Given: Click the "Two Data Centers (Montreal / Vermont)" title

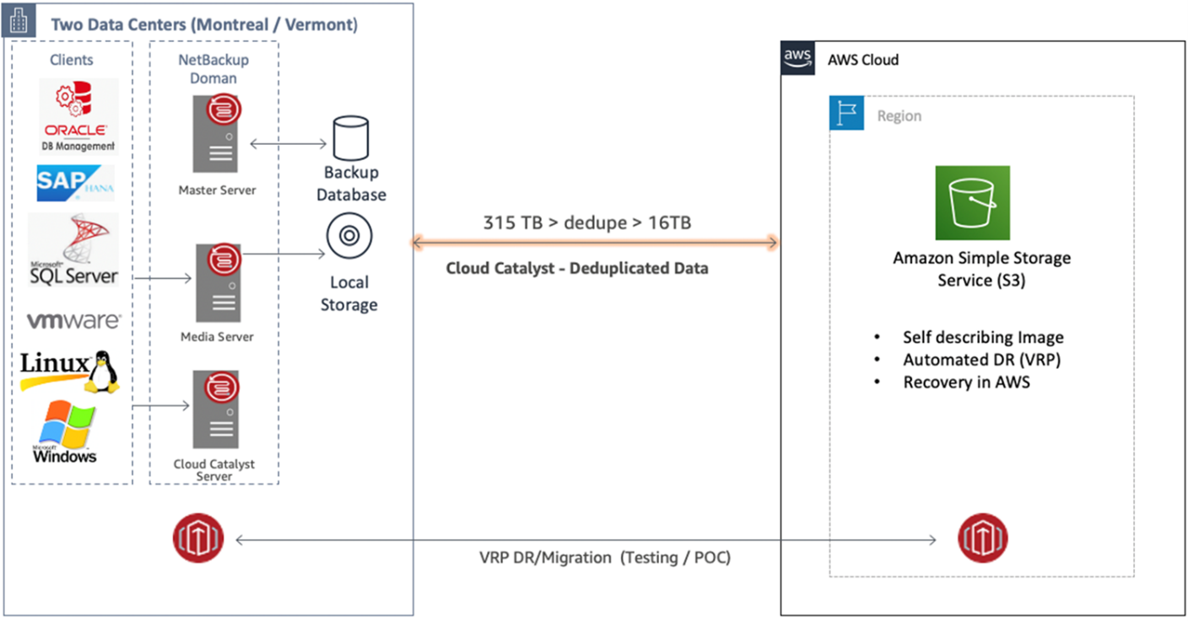Looking at the screenshot, I should point(204,24).
